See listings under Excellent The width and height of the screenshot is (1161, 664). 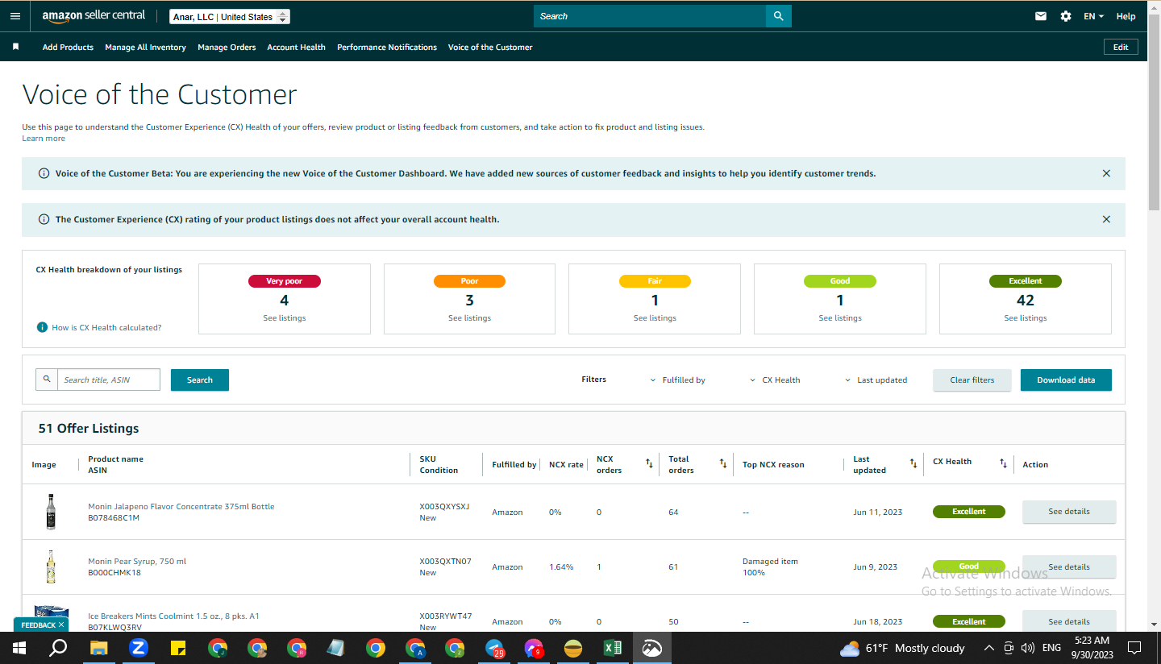pyautogui.click(x=1026, y=318)
